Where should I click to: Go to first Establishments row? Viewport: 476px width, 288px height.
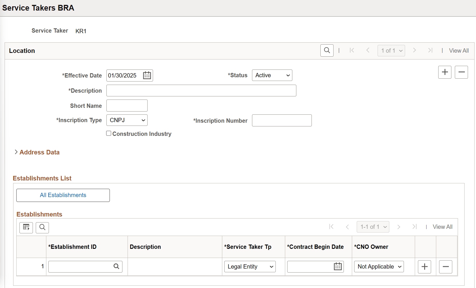click(331, 227)
